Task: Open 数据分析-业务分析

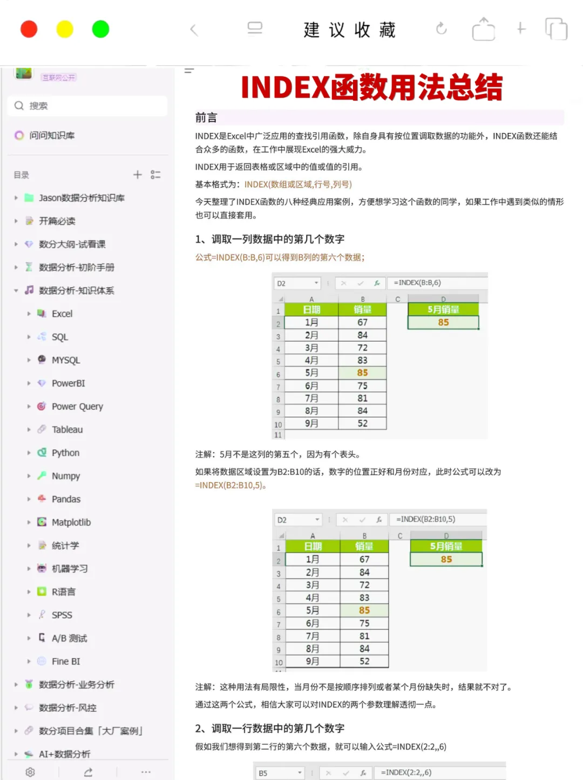Action: pyautogui.click(x=76, y=684)
